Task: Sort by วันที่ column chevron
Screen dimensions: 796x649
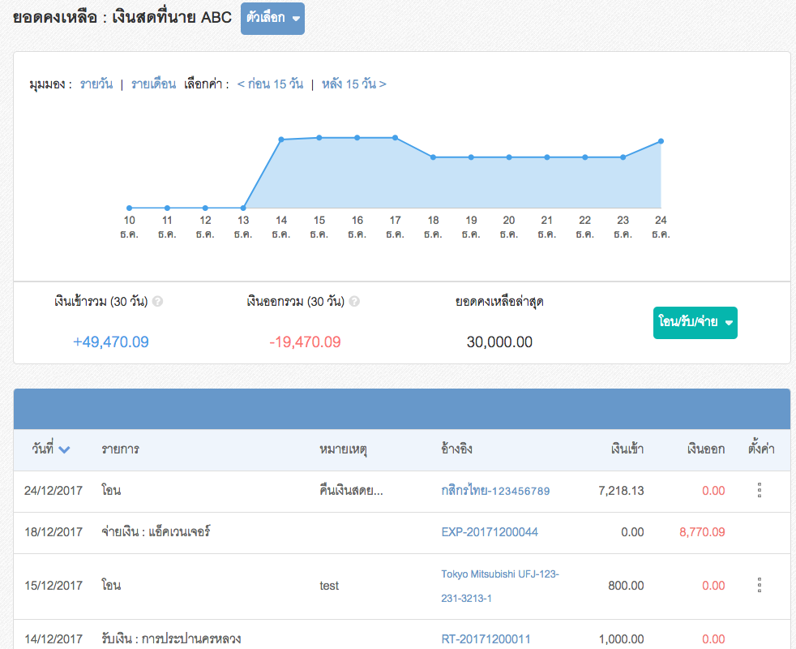Action: click(64, 449)
